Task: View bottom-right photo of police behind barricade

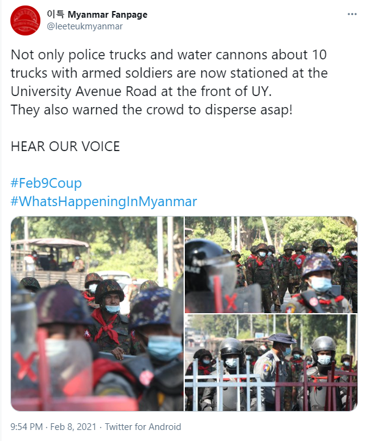Action: [x=271, y=363]
